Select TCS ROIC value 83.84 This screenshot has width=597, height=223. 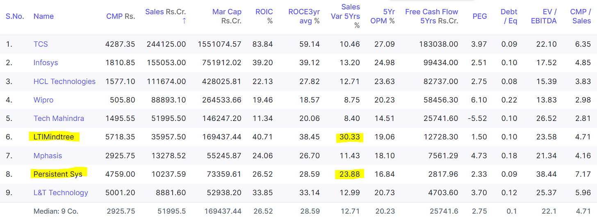263,44
